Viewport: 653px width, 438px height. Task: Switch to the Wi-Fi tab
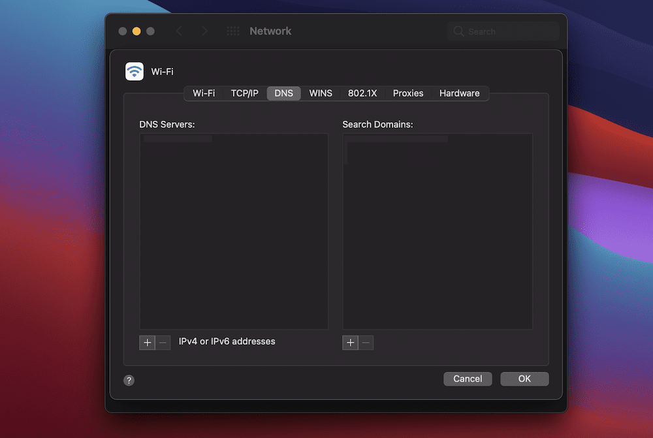pyautogui.click(x=204, y=93)
